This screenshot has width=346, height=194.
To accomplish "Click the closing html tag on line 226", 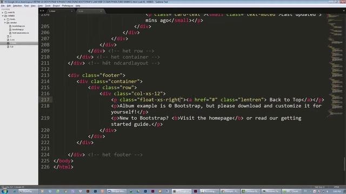I will (x=63, y=167).
